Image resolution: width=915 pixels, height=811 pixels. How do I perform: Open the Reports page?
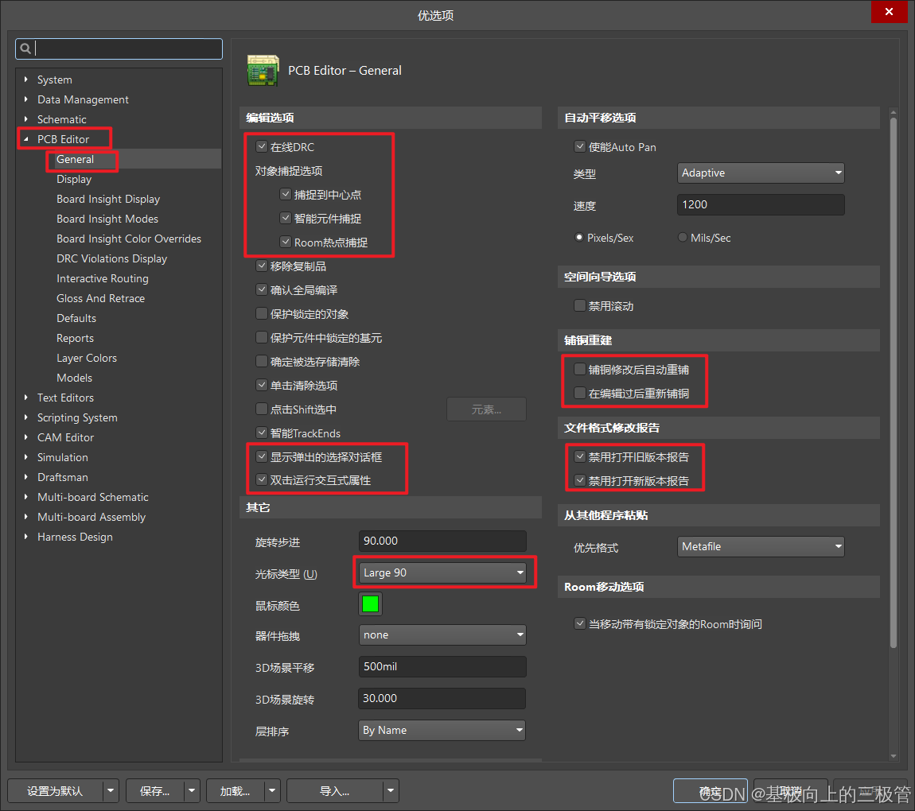pos(76,338)
